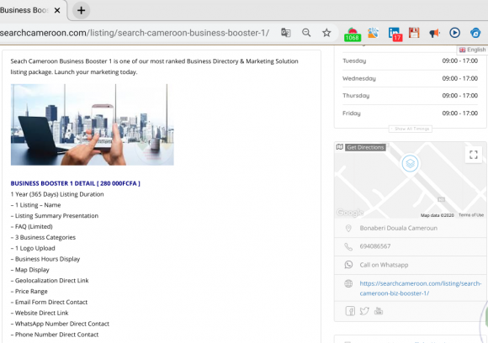The height and width of the screenshot is (343, 488).
Task: Click 'Map data ©2020' text on map
Action: [x=437, y=215]
